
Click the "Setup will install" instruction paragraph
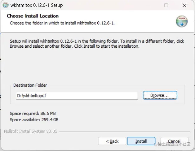point(97,44)
